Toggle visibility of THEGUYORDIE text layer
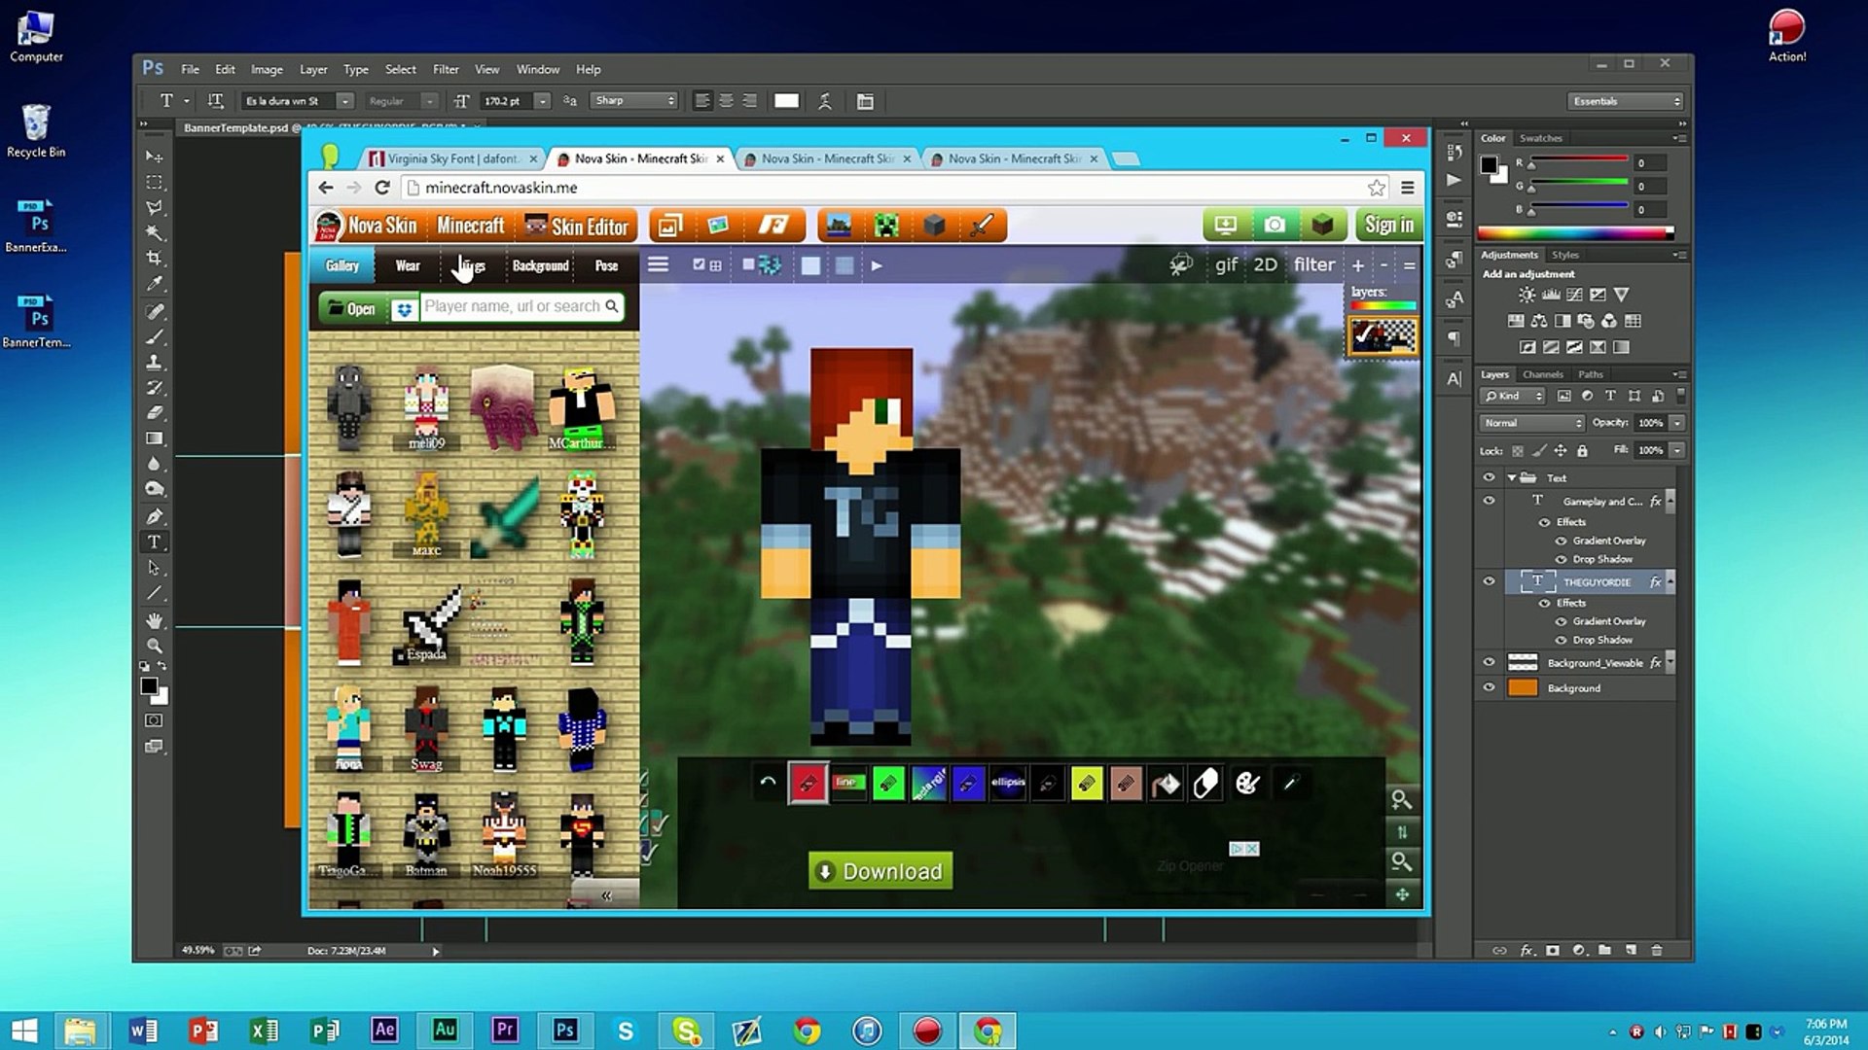 (1489, 581)
